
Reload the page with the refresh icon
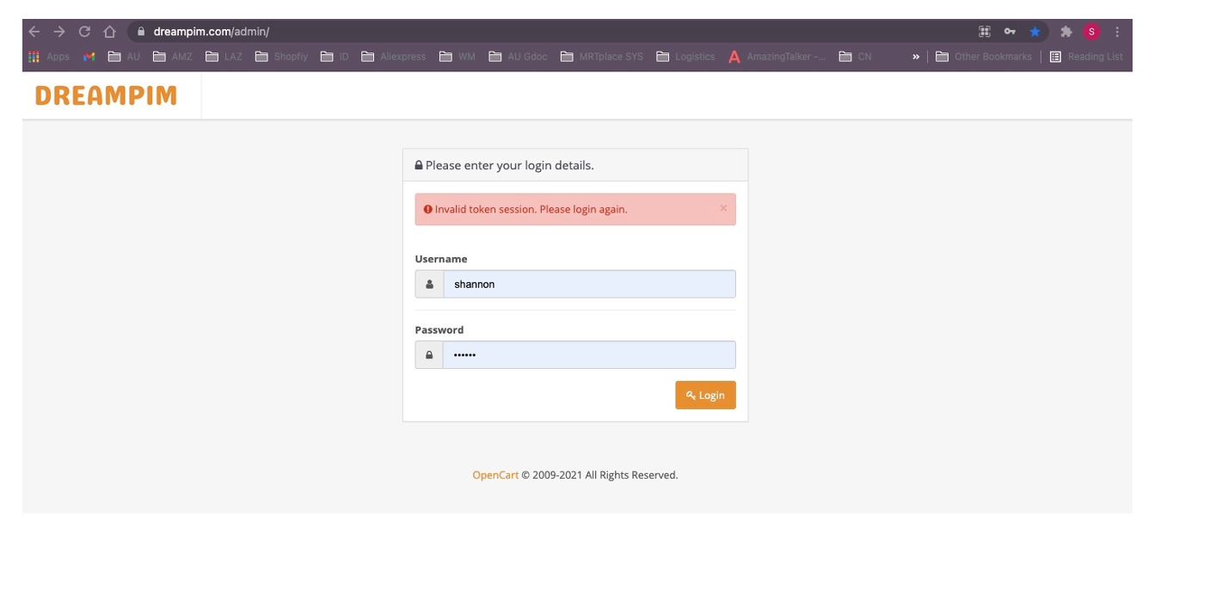pyautogui.click(x=84, y=32)
